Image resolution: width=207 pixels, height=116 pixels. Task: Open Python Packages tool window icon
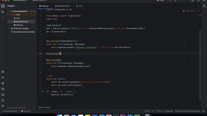click(3, 72)
